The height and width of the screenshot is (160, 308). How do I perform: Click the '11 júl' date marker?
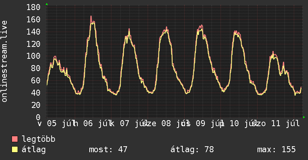286,124
